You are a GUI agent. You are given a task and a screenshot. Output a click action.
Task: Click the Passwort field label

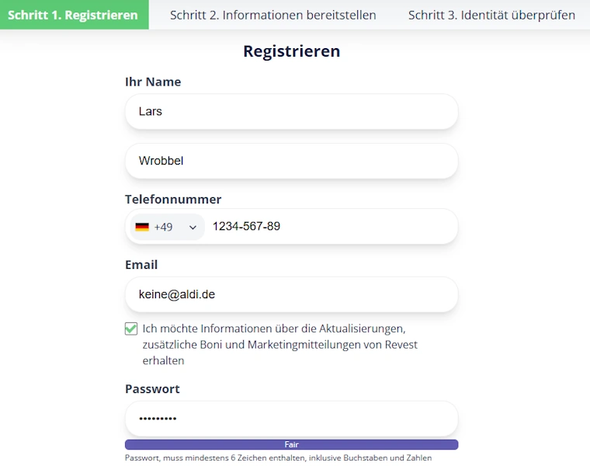[x=152, y=388]
